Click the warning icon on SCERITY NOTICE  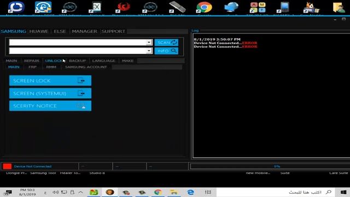pyautogui.click(x=81, y=106)
